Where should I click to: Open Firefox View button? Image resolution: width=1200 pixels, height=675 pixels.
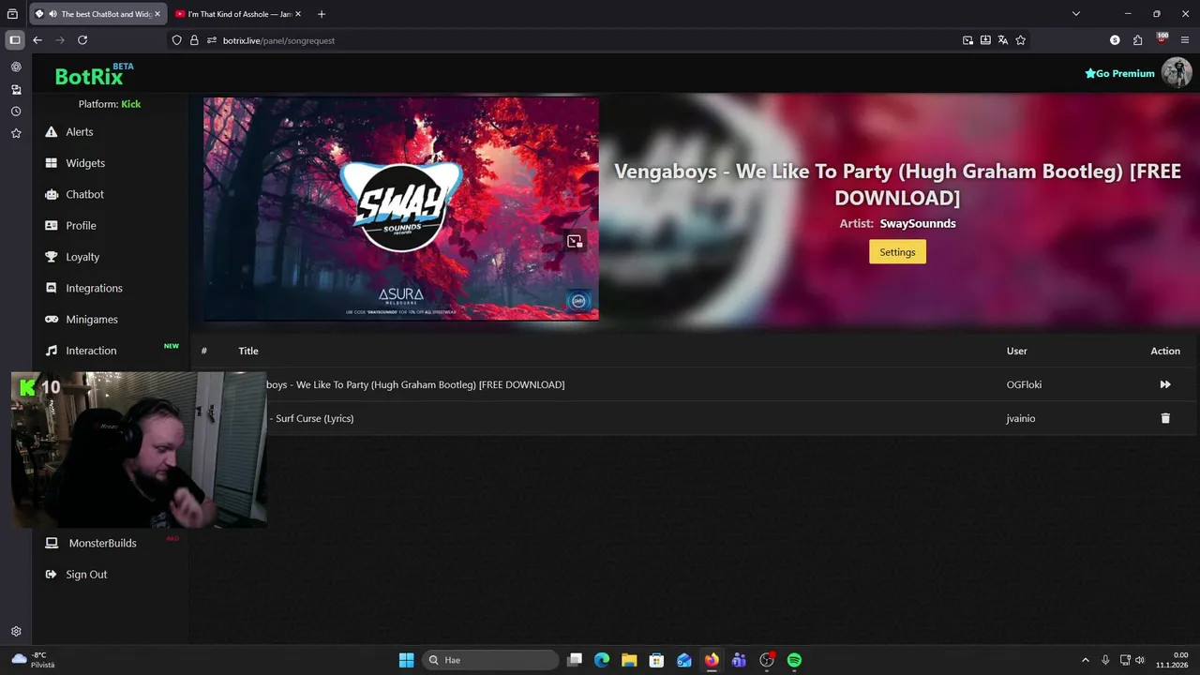click(x=12, y=14)
